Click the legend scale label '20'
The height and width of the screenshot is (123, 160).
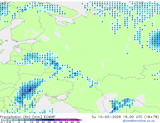point(43,122)
